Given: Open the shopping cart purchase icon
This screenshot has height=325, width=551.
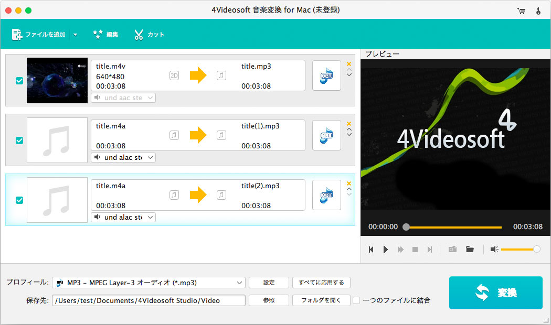Looking at the screenshot, I should (x=521, y=11).
